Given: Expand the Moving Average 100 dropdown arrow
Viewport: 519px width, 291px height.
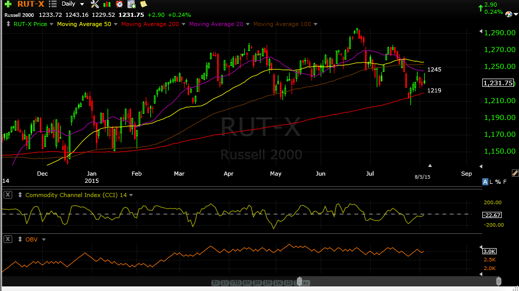Looking at the screenshot, I should (316, 24).
